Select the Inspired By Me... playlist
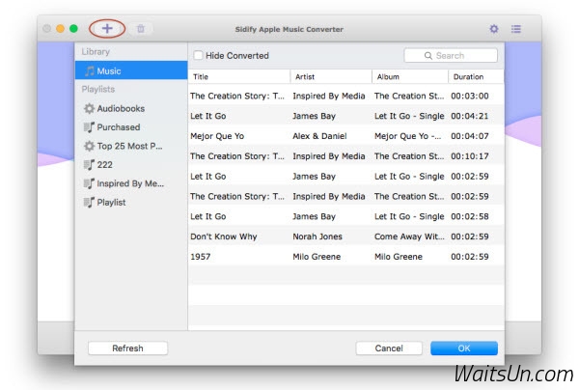The height and width of the screenshot is (390, 579). coord(130,183)
